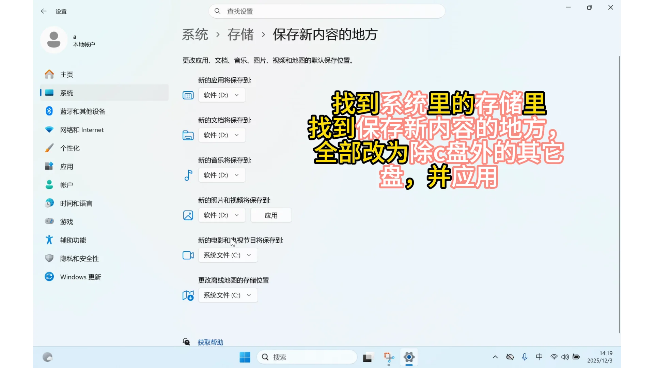This screenshot has height=368, width=654.
Task: Open Windows 更新 from the sidebar
Action: pos(80,277)
